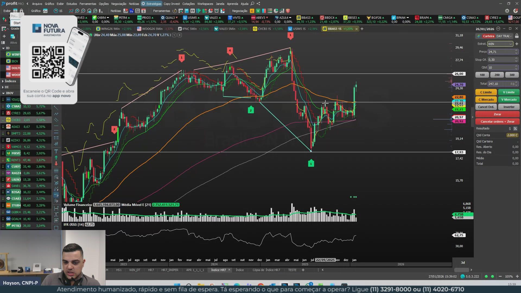The image size is (521, 293).
Task: Switch result display to dollar sign
Action: (x=510, y=129)
